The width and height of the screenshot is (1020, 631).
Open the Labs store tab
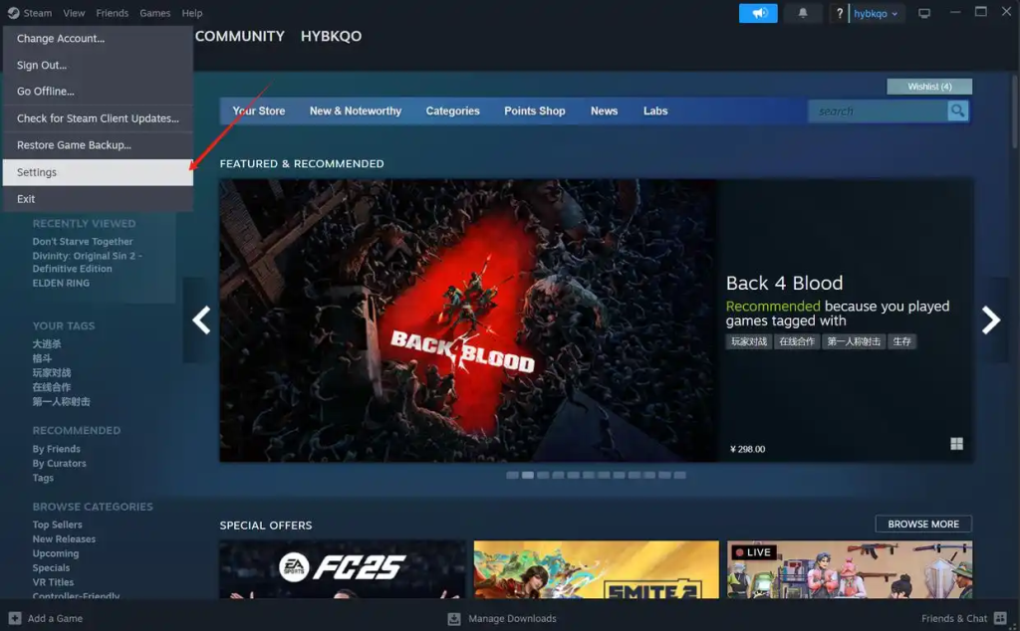pos(655,111)
